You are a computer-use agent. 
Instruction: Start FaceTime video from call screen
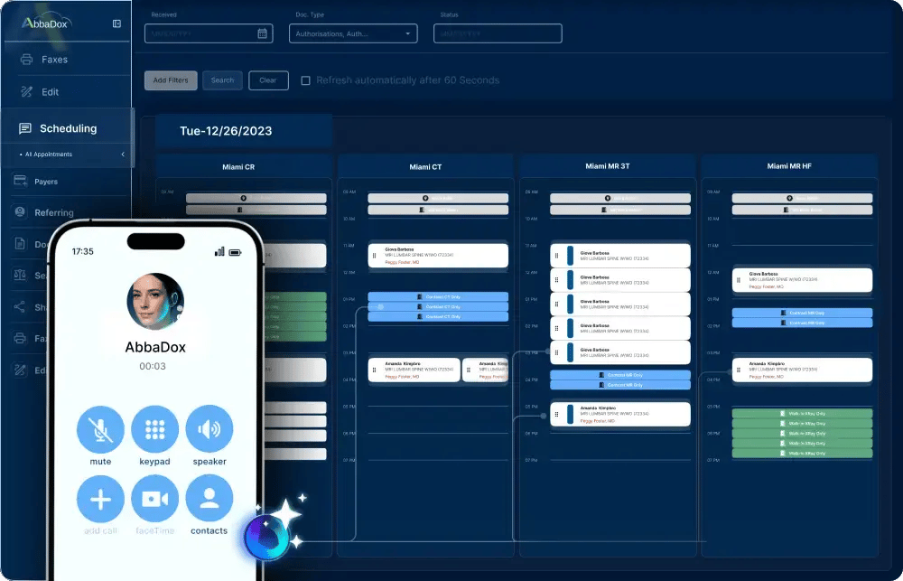[x=154, y=499]
